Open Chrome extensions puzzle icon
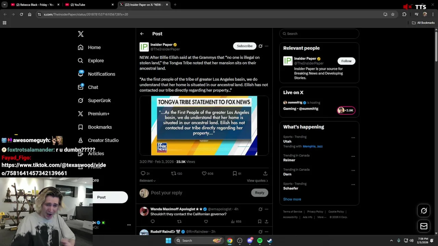This screenshot has width=438, height=246. point(404,14)
